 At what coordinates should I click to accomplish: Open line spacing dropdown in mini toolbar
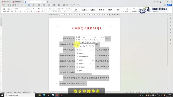tap(100, 40)
